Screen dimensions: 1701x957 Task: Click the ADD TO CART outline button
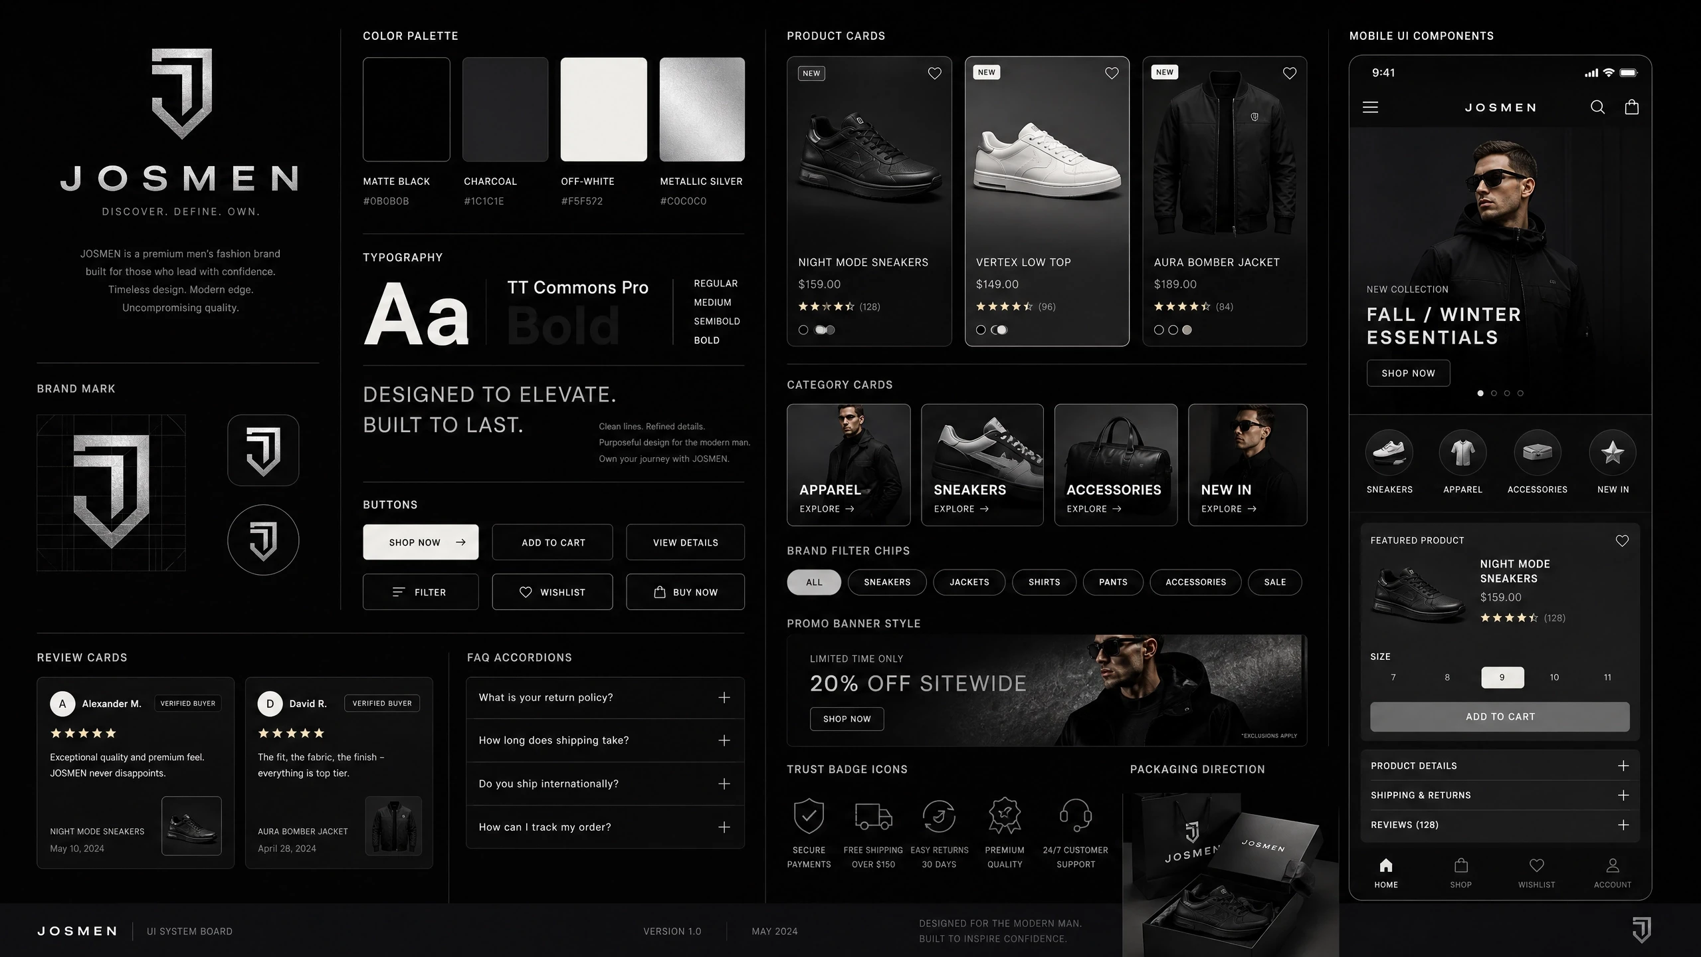coord(553,542)
